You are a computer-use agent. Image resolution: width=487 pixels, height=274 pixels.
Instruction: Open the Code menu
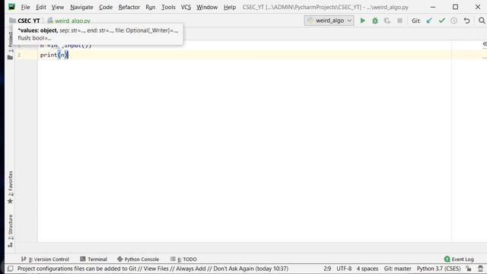(x=106, y=7)
